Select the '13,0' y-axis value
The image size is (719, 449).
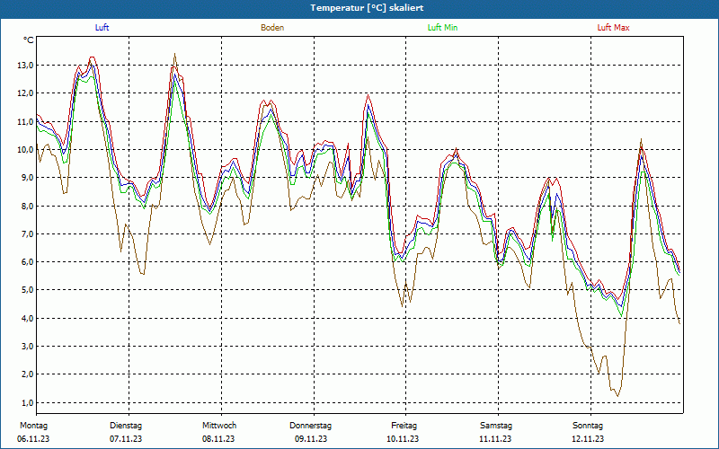(x=25, y=65)
